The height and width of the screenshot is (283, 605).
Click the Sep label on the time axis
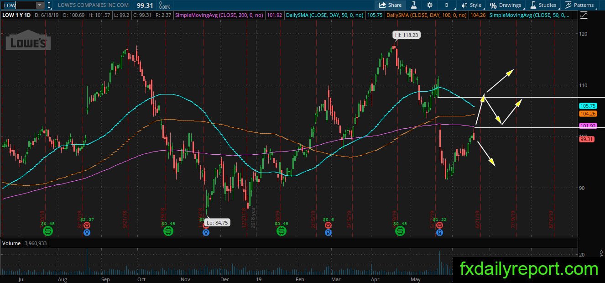105,279
